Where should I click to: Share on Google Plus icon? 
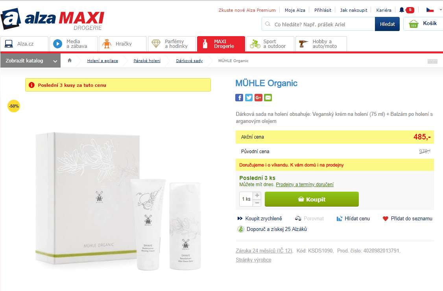(258, 97)
